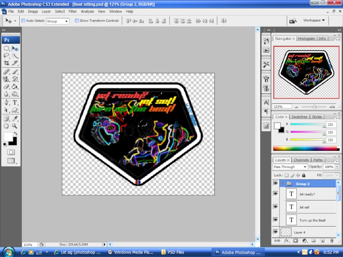Select the Path Selection tool
Screen dimensions: 343x257
(6, 110)
